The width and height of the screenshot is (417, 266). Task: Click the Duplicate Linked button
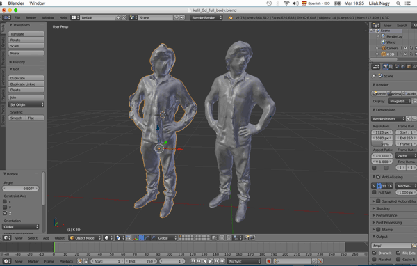click(26, 84)
